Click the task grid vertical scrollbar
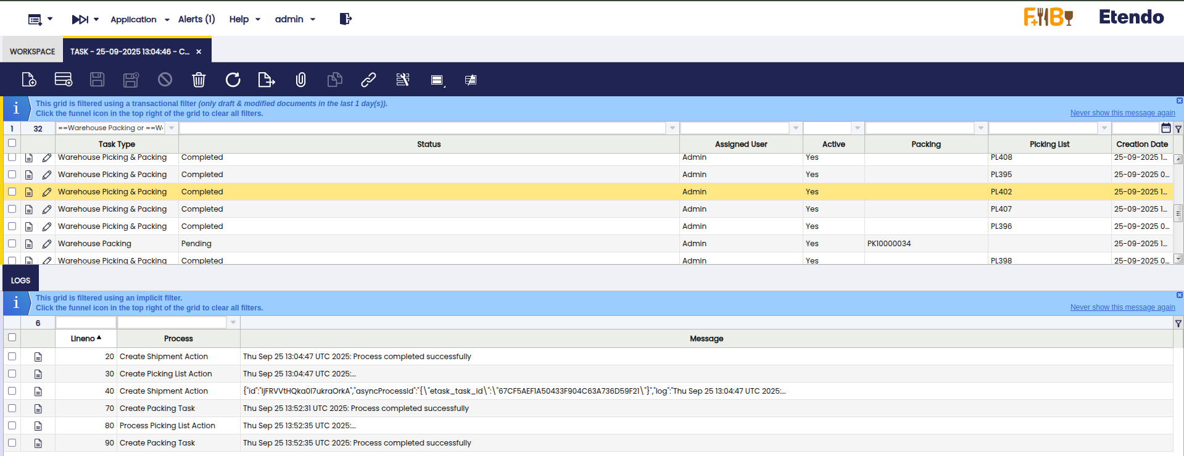1184x456 pixels. click(x=1178, y=213)
